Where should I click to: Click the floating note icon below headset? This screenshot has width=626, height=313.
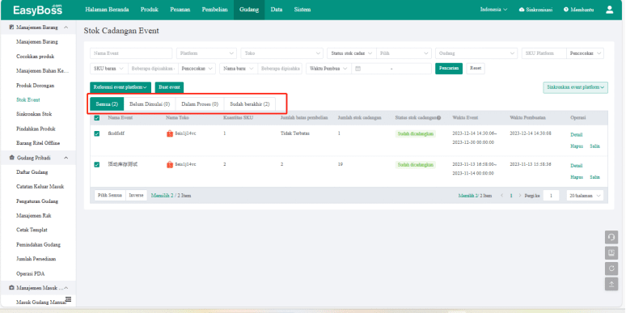[x=611, y=252]
